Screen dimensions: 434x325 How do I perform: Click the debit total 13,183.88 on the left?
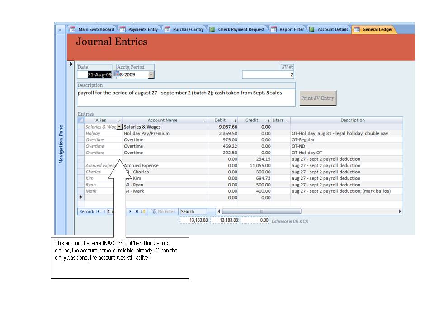194,220
